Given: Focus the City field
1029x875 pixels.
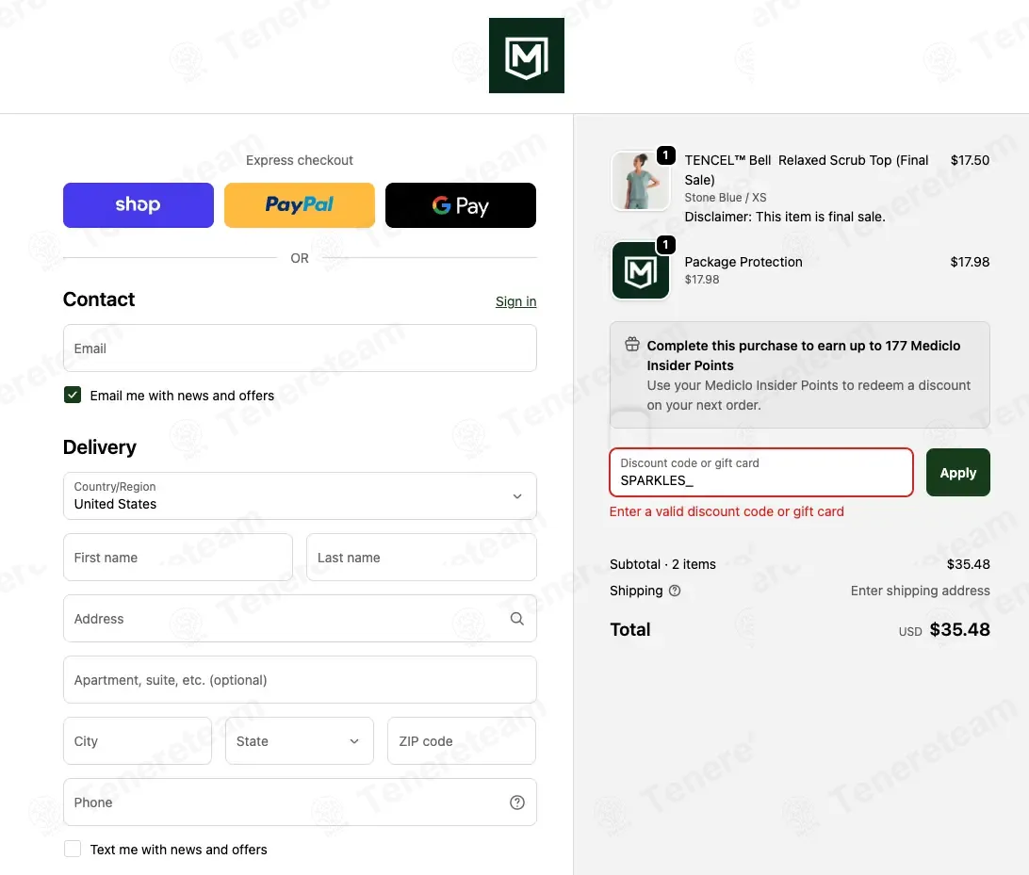Looking at the screenshot, I should [x=138, y=741].
